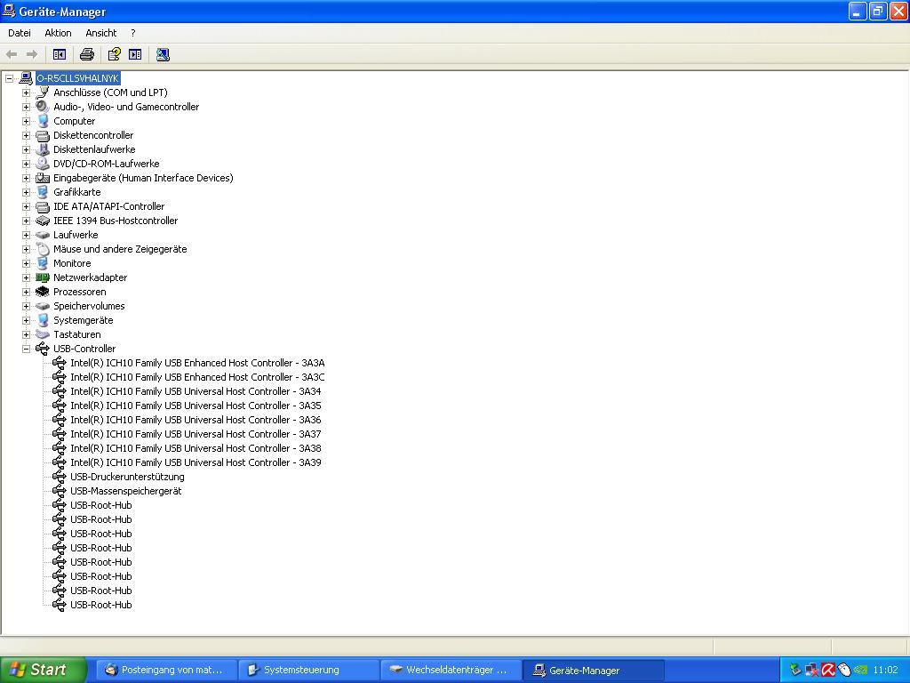This screenshot has height=683, width=910.
Task: Switch to Posteingang taskbar window
Action: 164,671
